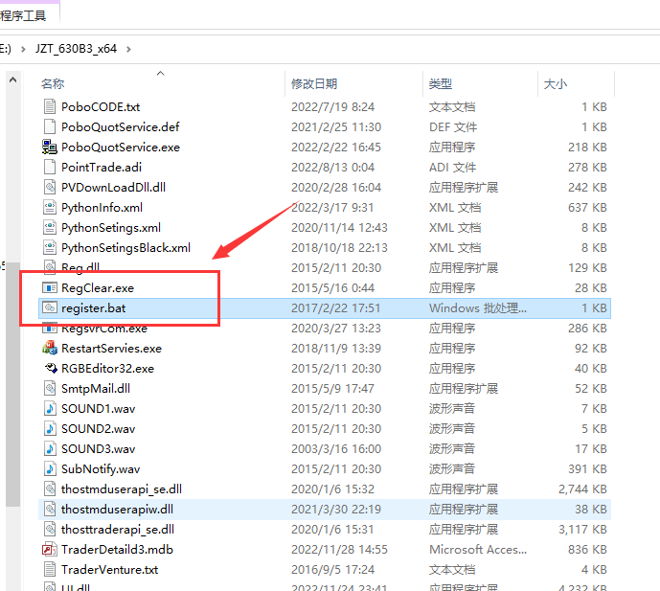Click the register.bat batch file icon
This screenshot has height=591, width=660.
tap(50, 307)
